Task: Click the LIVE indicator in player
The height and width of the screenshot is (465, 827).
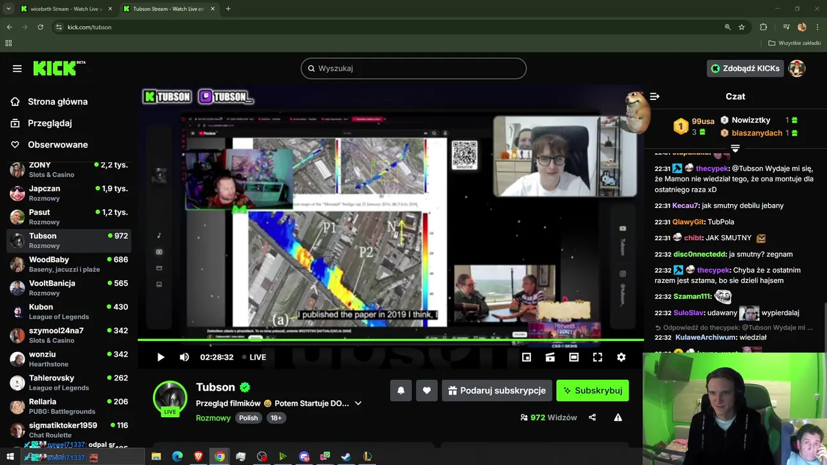Action: coord(254,357)
